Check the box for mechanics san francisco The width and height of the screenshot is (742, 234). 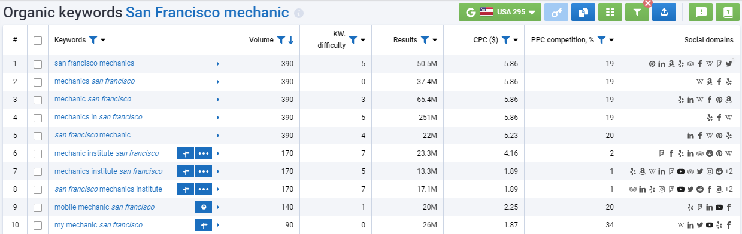[38, 82]
